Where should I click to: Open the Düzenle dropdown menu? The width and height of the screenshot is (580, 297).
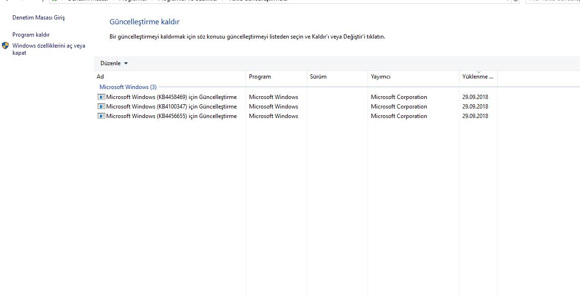[x=114, y=63]
